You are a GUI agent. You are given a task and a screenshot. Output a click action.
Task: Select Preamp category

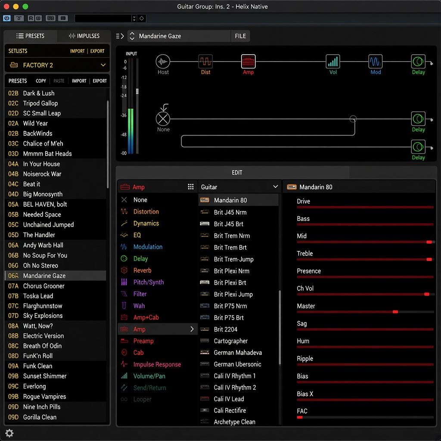pyautogui.click(x=158, y=341)
